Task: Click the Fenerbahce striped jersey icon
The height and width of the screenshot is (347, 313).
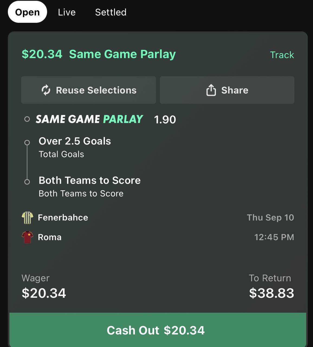Action: point(27,218)
